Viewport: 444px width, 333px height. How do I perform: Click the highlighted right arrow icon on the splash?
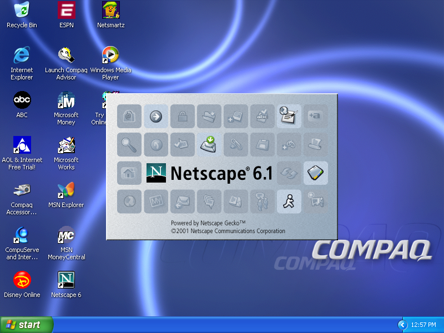156,116
